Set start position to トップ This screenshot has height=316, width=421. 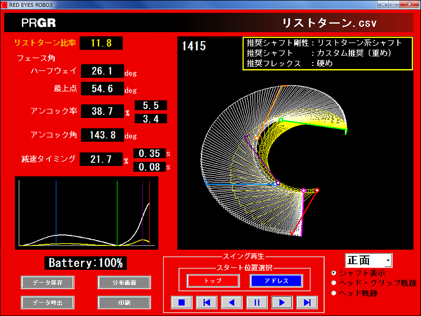pyautogui.click(x=213, y=281)
